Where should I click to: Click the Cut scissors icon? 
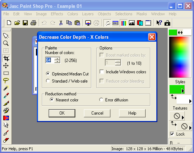pyautogui.click(x=61, y=23)
